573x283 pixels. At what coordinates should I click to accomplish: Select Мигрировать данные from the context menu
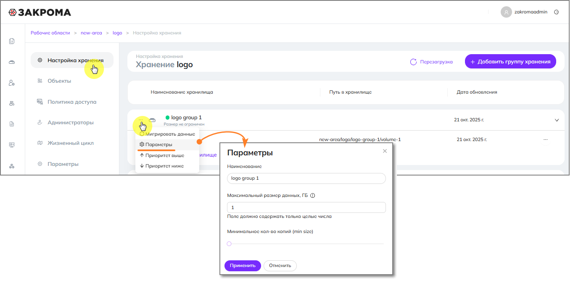167,134
